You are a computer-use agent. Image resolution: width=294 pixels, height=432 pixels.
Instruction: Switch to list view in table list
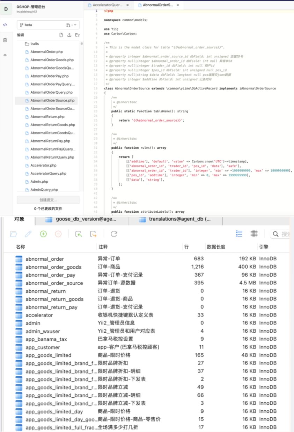239,234
